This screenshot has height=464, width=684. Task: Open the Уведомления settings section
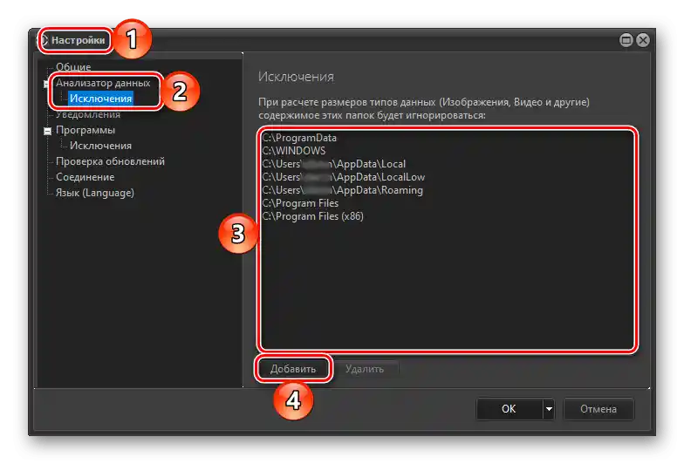click(x=87, y=115)
